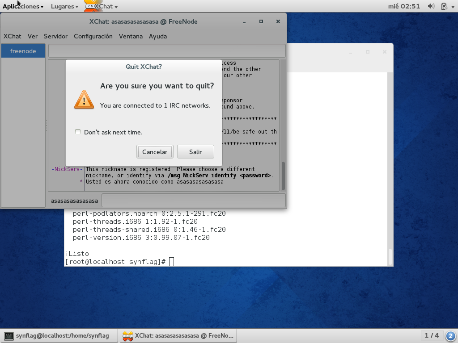This screenshot has height=343, width=458.
Task: Minimize the terminal window behind
Action: 351,52
